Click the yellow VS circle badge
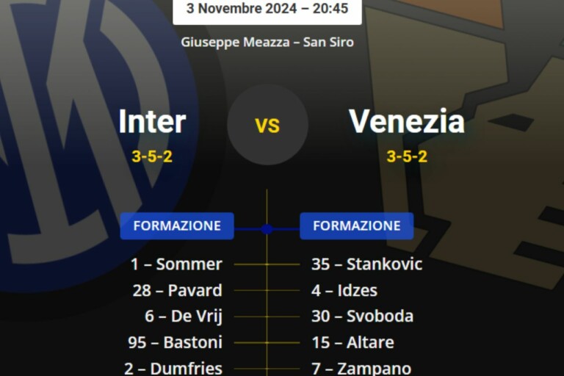This screenshot has width=564, height=376. tap(267, 125)
